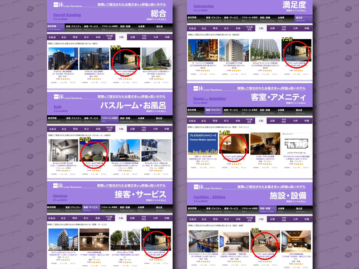Click からくさホテルグランデ新大阪タワー green facade photo
Viewport: 359px width, 269px height.
click(156, 59)
